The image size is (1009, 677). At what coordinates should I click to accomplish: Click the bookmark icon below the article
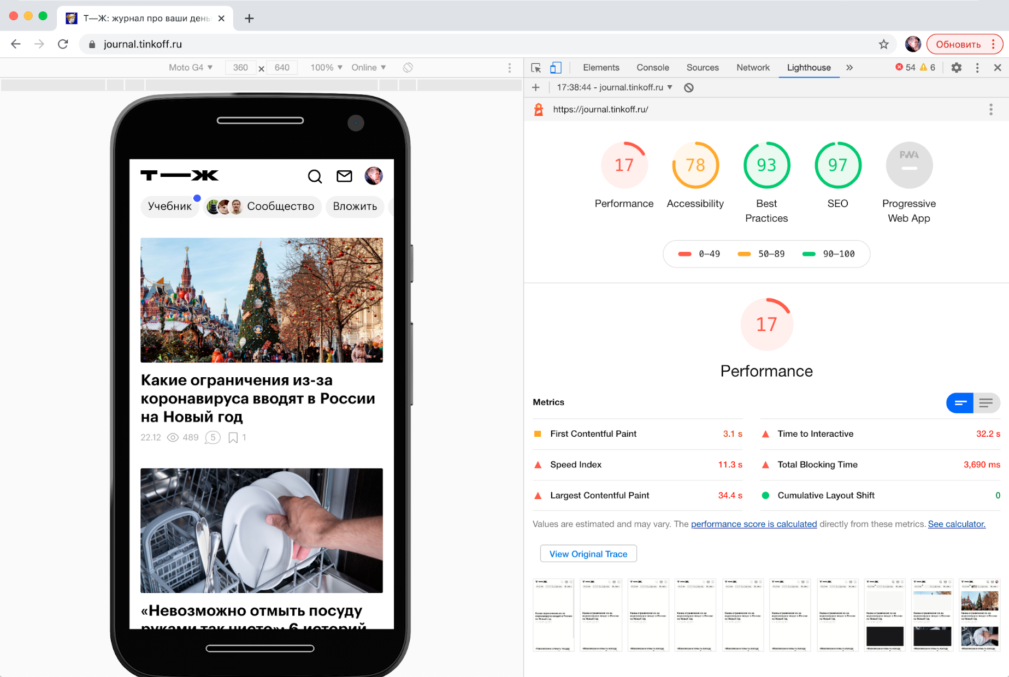click(x=233, y=437)
